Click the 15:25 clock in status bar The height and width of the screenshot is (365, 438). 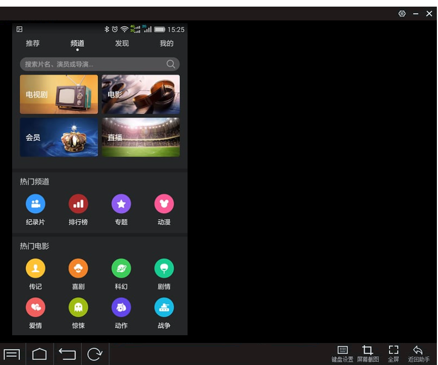click(x=176, y=29)
